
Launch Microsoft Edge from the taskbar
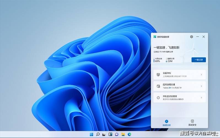[129, 134]
